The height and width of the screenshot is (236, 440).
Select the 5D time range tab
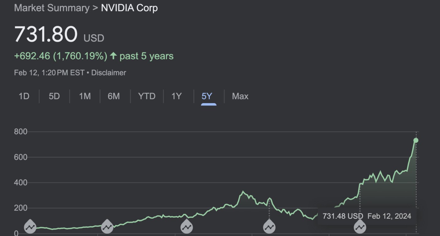(54, 96)
